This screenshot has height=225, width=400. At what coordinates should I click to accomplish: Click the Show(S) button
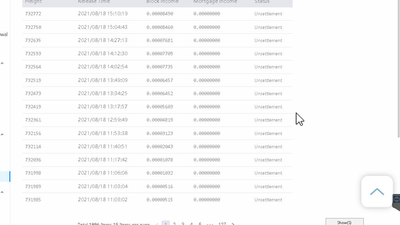click(x=344, y=222)
